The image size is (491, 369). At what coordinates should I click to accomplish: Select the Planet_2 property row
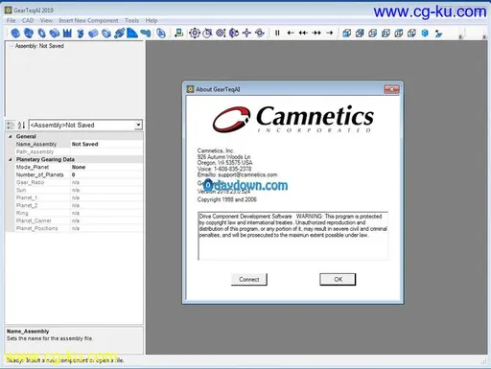(x=79, y=205)
